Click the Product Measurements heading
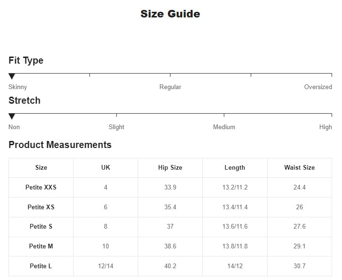Screen dimensions: 342x280 (x=60, y=145)
